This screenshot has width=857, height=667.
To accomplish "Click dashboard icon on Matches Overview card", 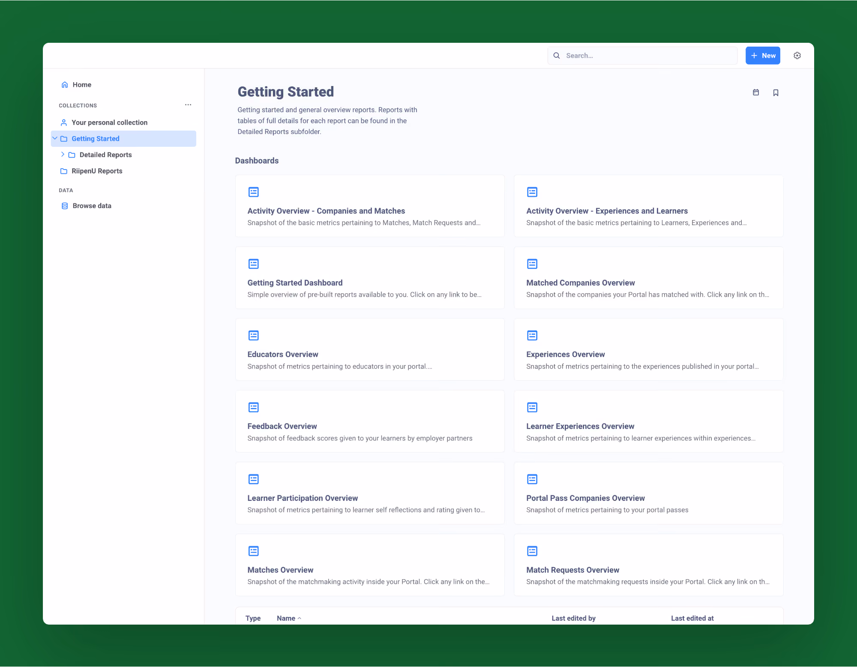I will (x=254, y=551).
